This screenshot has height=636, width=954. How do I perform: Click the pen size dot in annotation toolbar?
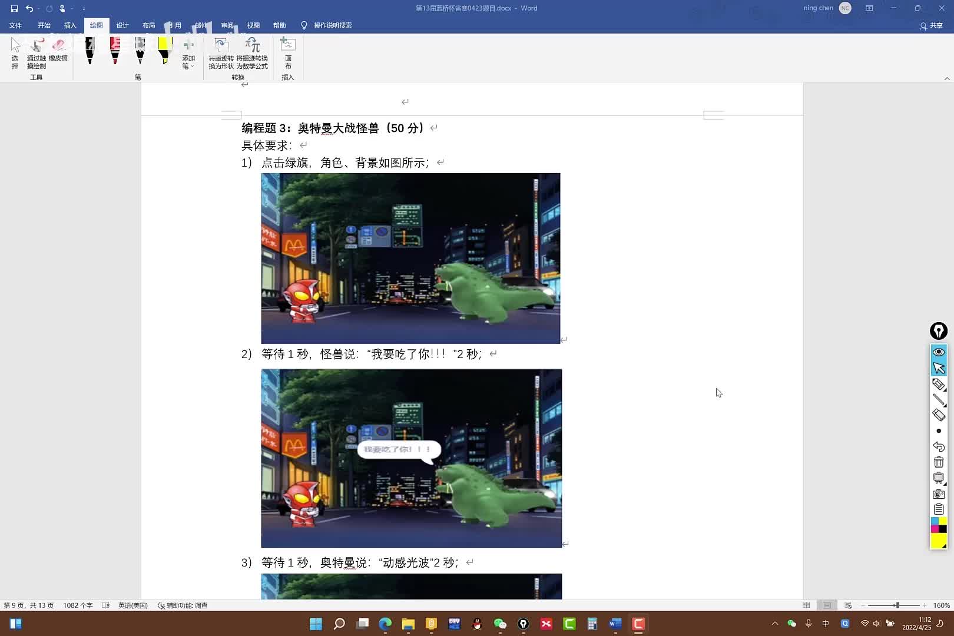(x=939, y=431)
